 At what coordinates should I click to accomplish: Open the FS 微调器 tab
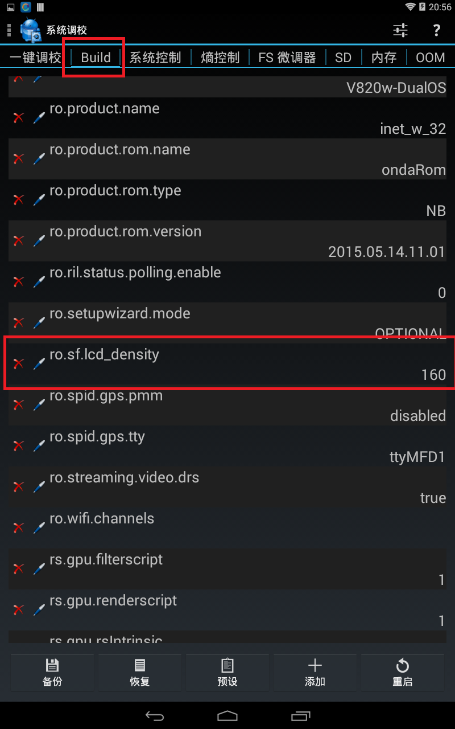tap(287, 58)
